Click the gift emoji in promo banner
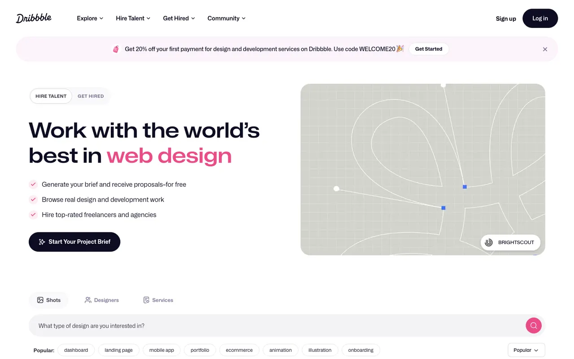Viewport: 574px width, 359px height. tap(116, 49)
